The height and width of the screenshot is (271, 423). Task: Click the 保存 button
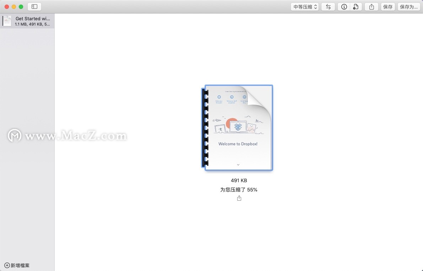coord(388,7)
